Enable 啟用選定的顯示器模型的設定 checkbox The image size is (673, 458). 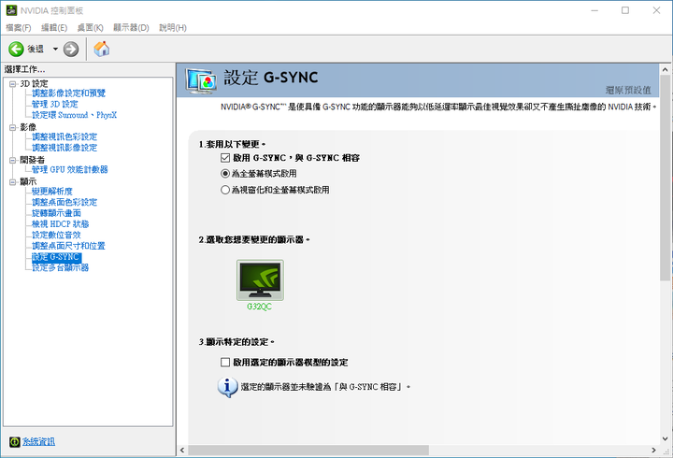(225, 363)
